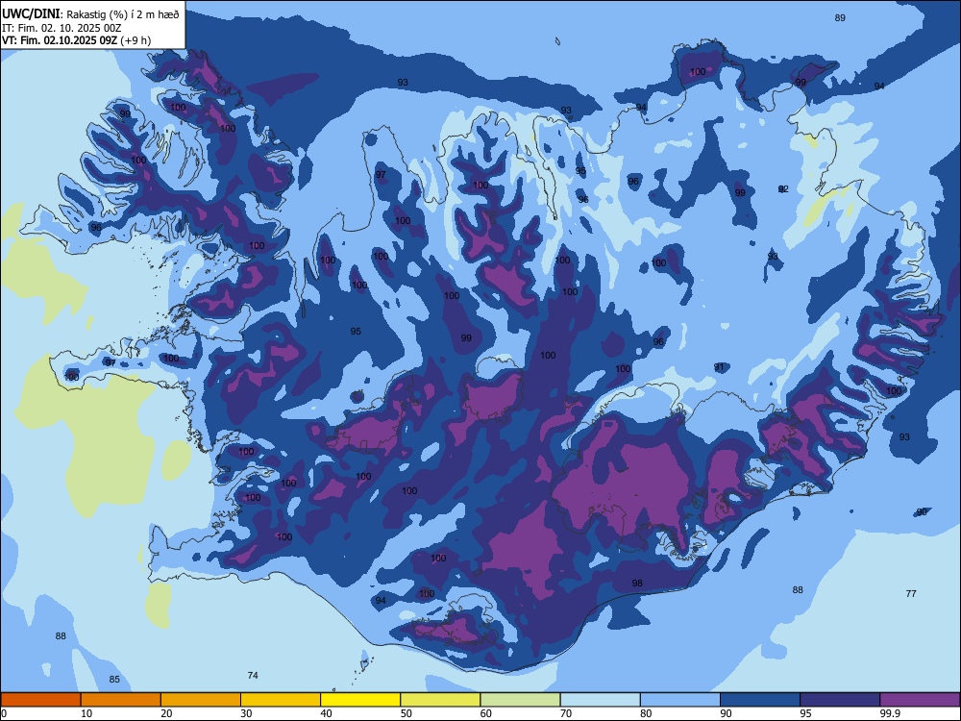This screenshot has width=961, height=721.
Task: Click the '10' label in the color legend
Action: pos(86,713)
